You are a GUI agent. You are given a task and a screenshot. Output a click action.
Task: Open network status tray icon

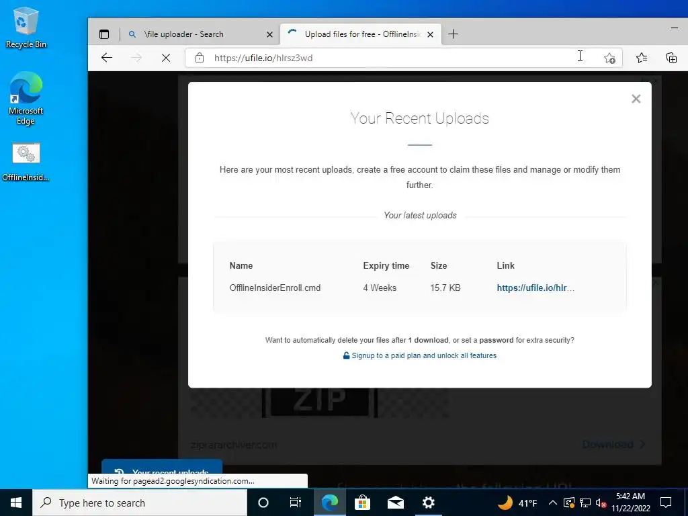point(585,503)
